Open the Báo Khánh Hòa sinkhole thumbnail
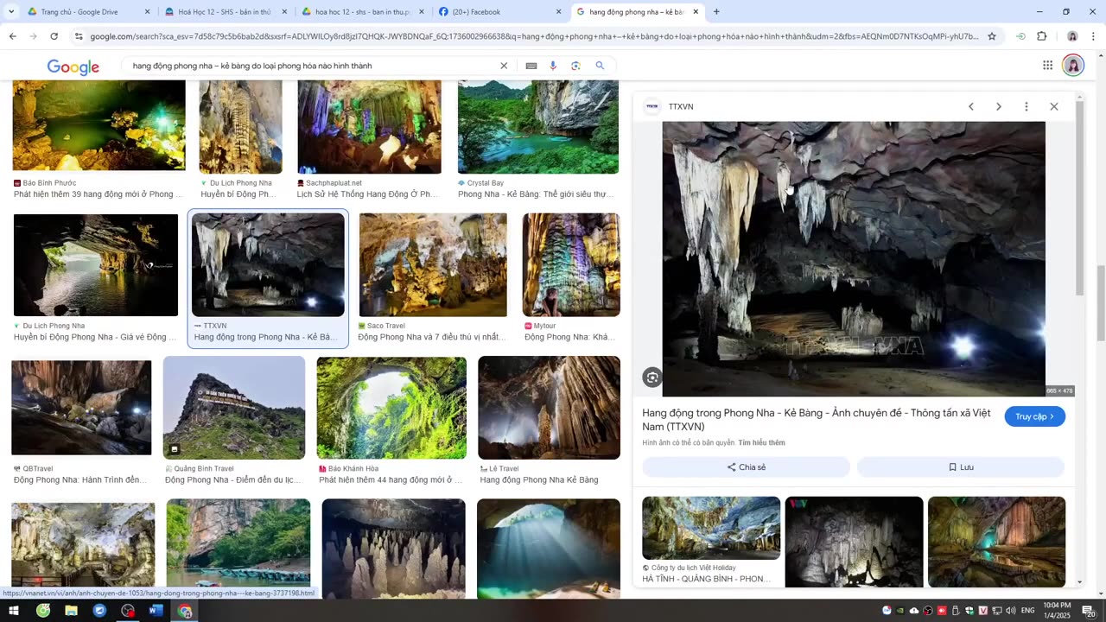 391,408
